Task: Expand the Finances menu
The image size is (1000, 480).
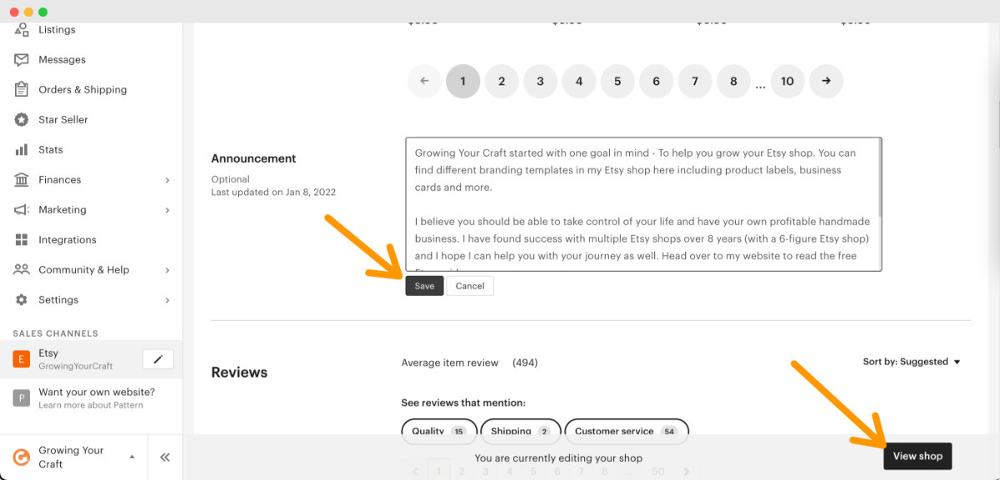Action: 59,179
